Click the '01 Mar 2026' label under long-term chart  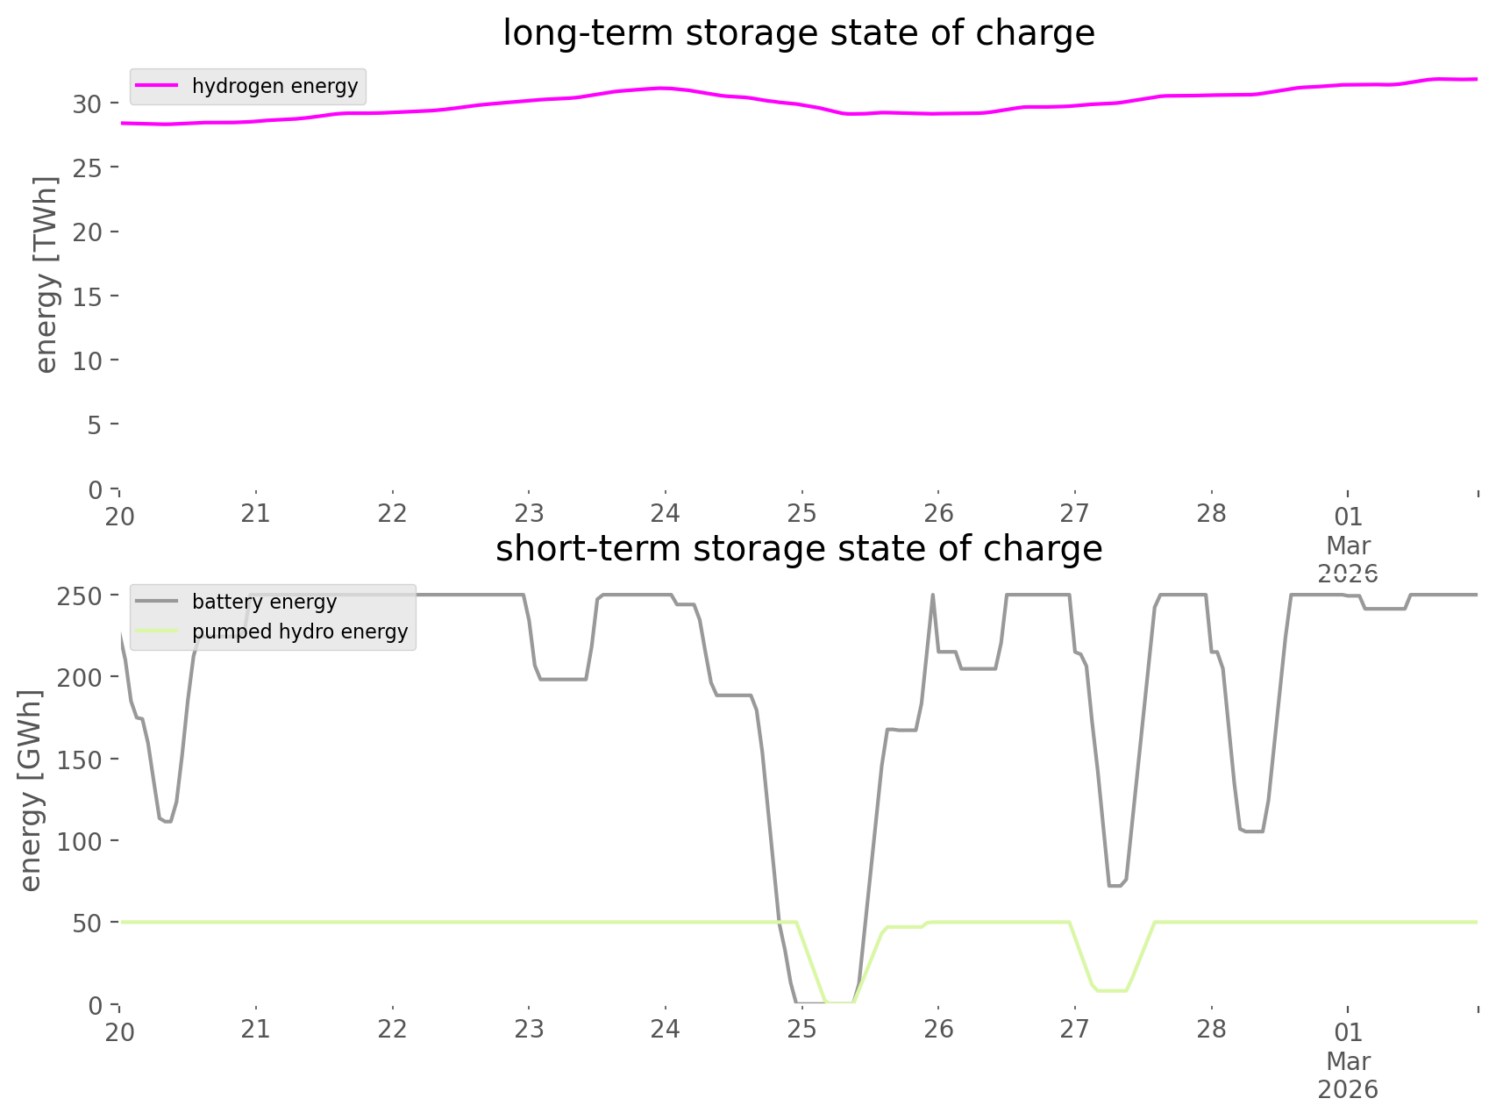[1348, 544]
